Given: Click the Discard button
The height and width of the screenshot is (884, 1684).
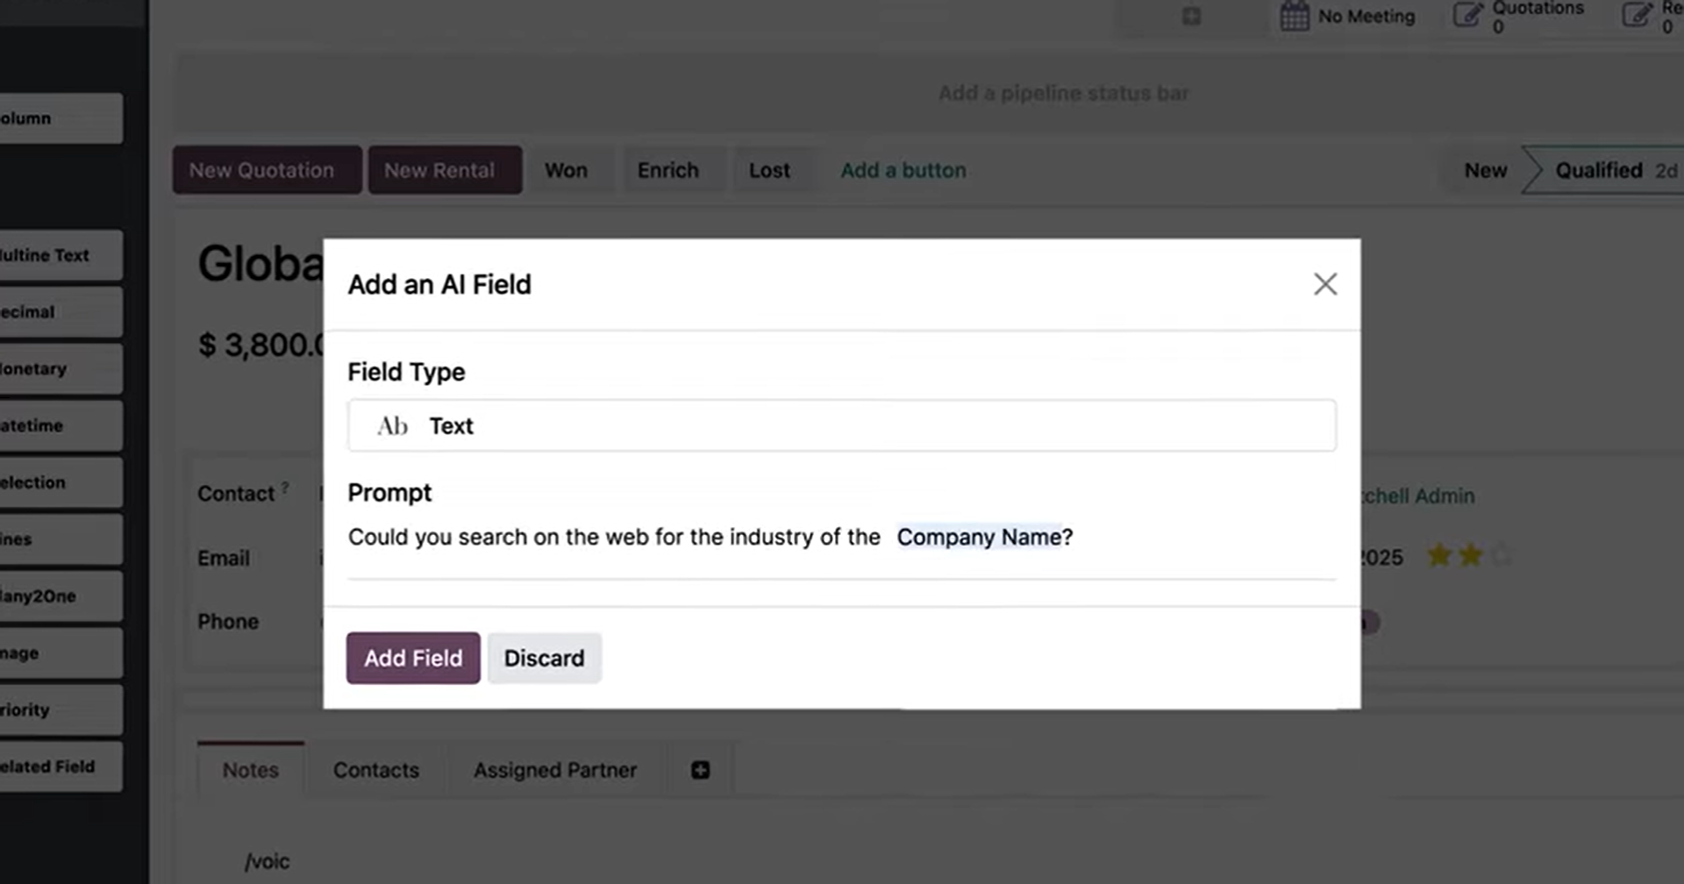Looking at the screenshot, I should pos(544,658).
